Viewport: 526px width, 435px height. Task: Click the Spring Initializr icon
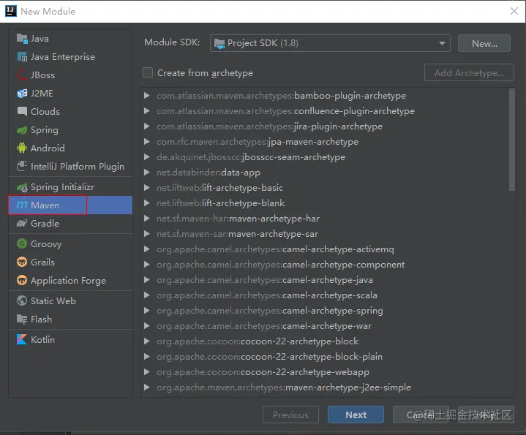pos(22,187)
